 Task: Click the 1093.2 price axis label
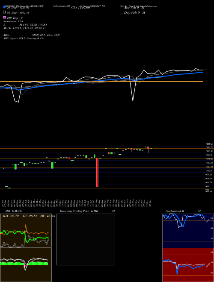coord(209,155)
